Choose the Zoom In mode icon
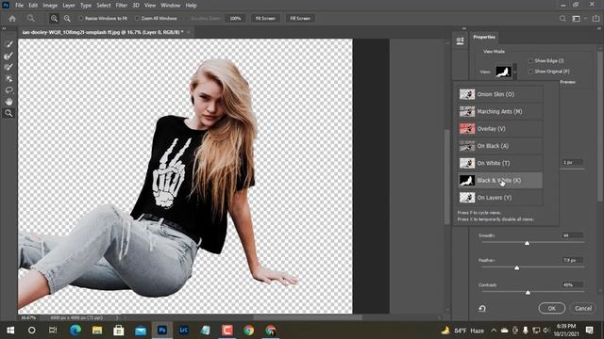604x339 pixels. 54,19
